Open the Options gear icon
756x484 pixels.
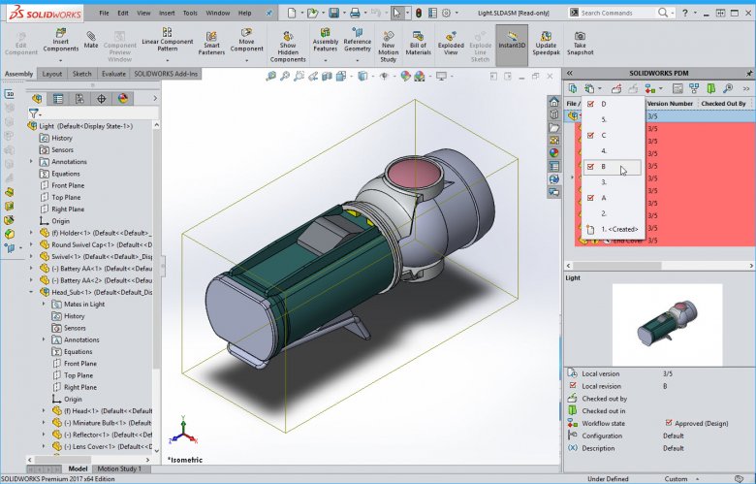coord(447,13)
